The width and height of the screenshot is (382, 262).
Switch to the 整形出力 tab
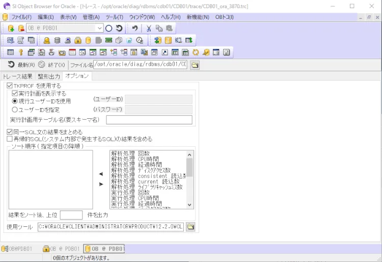click(x=49, y=76)
